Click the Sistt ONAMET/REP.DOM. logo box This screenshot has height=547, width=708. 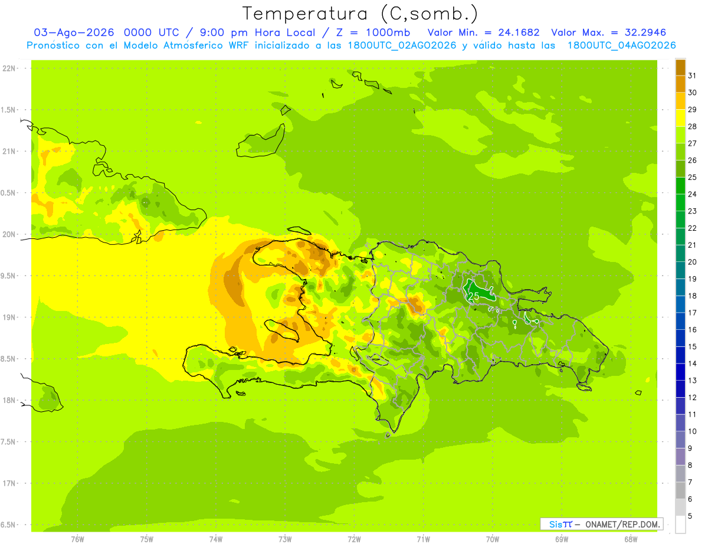601,524
